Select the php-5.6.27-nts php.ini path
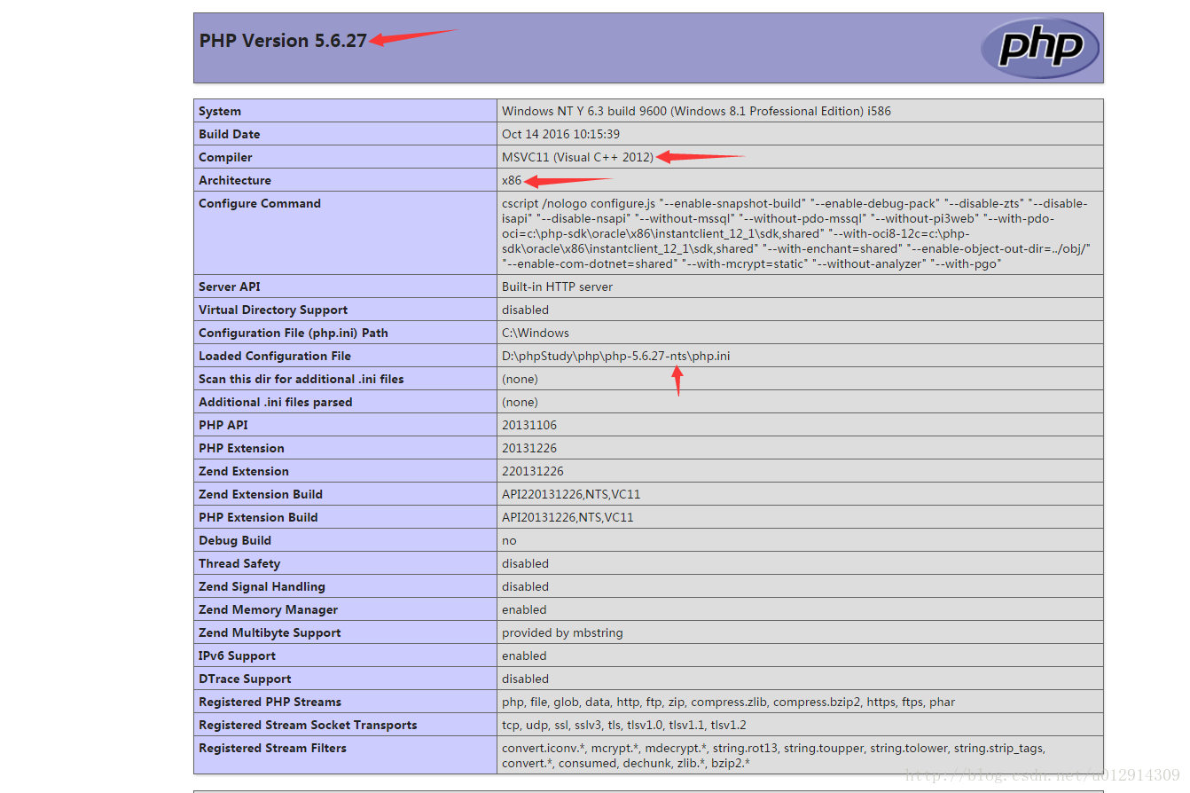 pos(616,356)
